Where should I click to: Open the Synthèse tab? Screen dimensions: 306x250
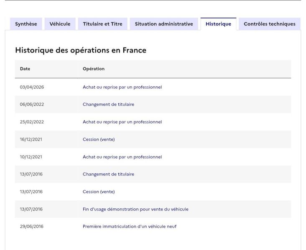pos(26,24)
